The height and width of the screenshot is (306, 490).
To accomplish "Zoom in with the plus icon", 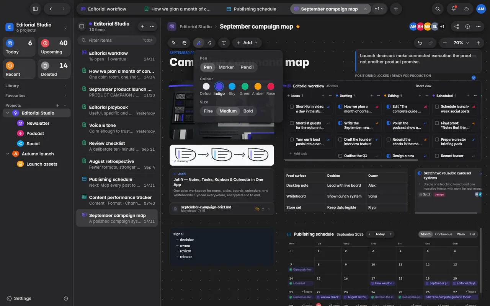I will 478,43.
